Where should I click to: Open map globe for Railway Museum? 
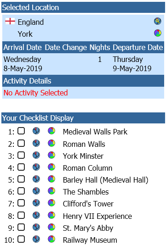coord(36,239)
